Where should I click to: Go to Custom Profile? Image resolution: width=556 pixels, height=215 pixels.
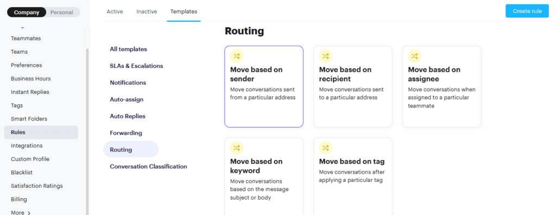coord(30,159)
